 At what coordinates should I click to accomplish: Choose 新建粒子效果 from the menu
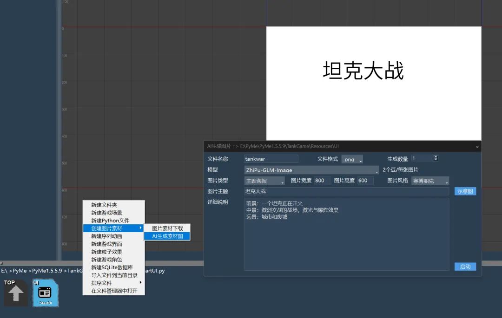coord(114,252)
